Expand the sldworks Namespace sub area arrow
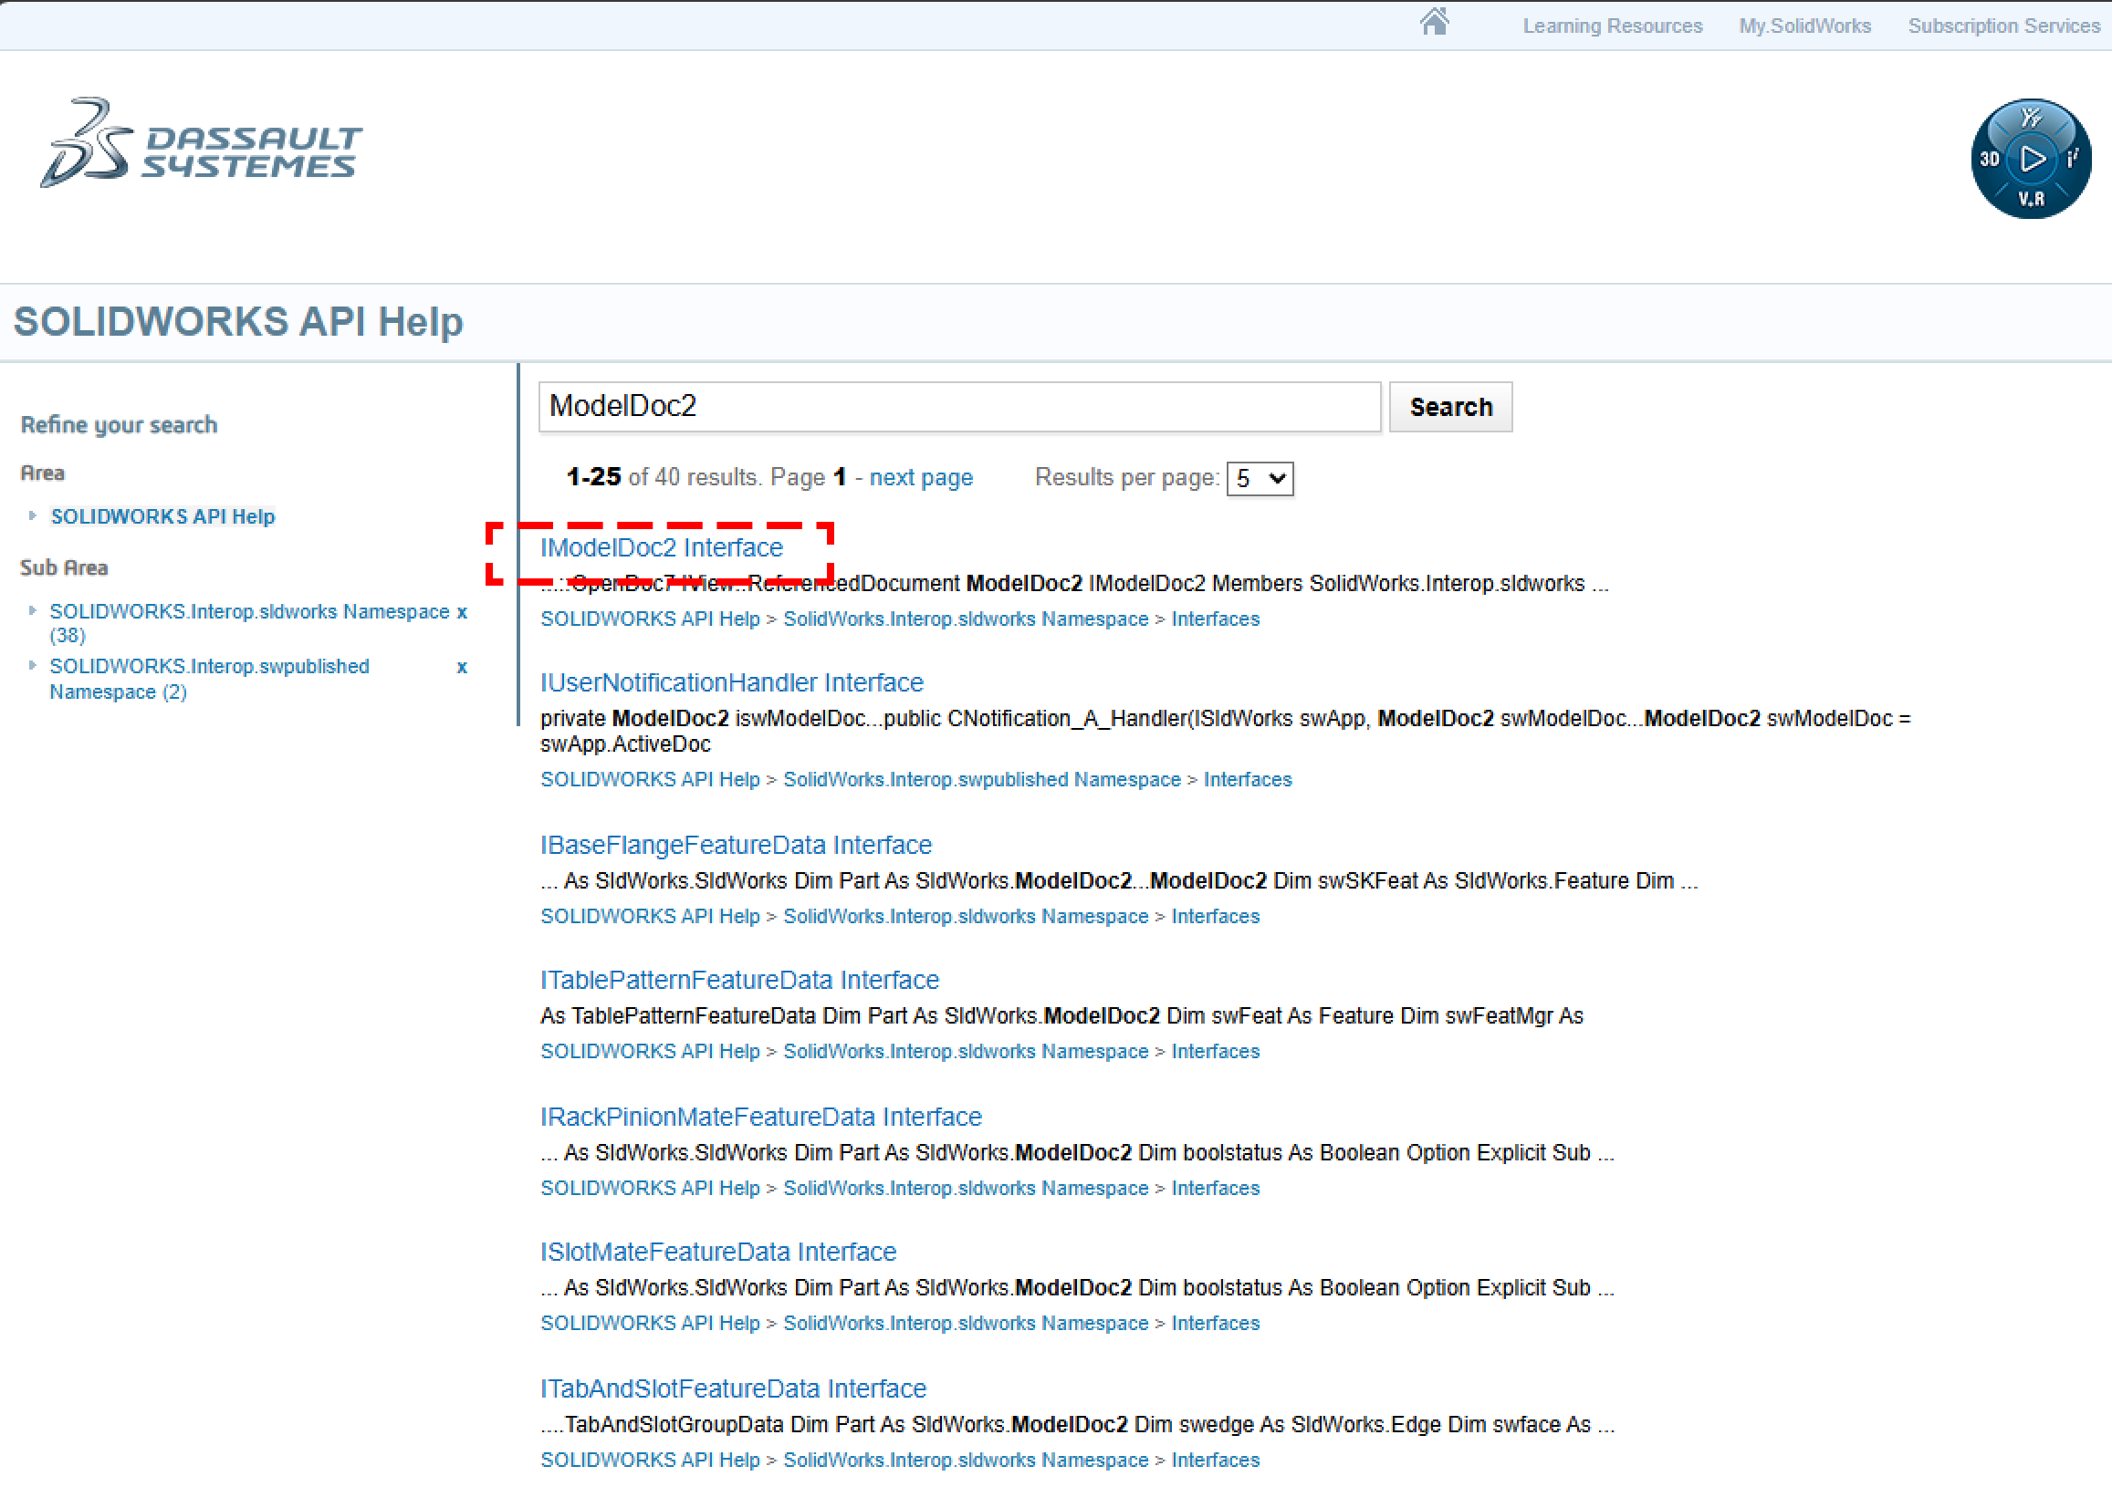The height and width of the screenshot is (1487, 2112). [32, 610]
